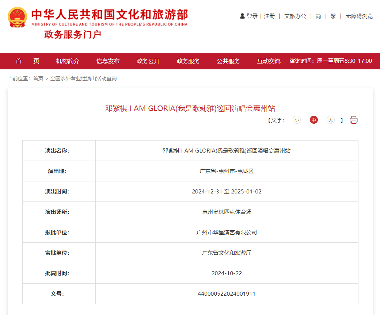The width and height of the screenshot is (380, 315).
Task: Open the 政务服务 menu item
Action: [x=188, y=61]
